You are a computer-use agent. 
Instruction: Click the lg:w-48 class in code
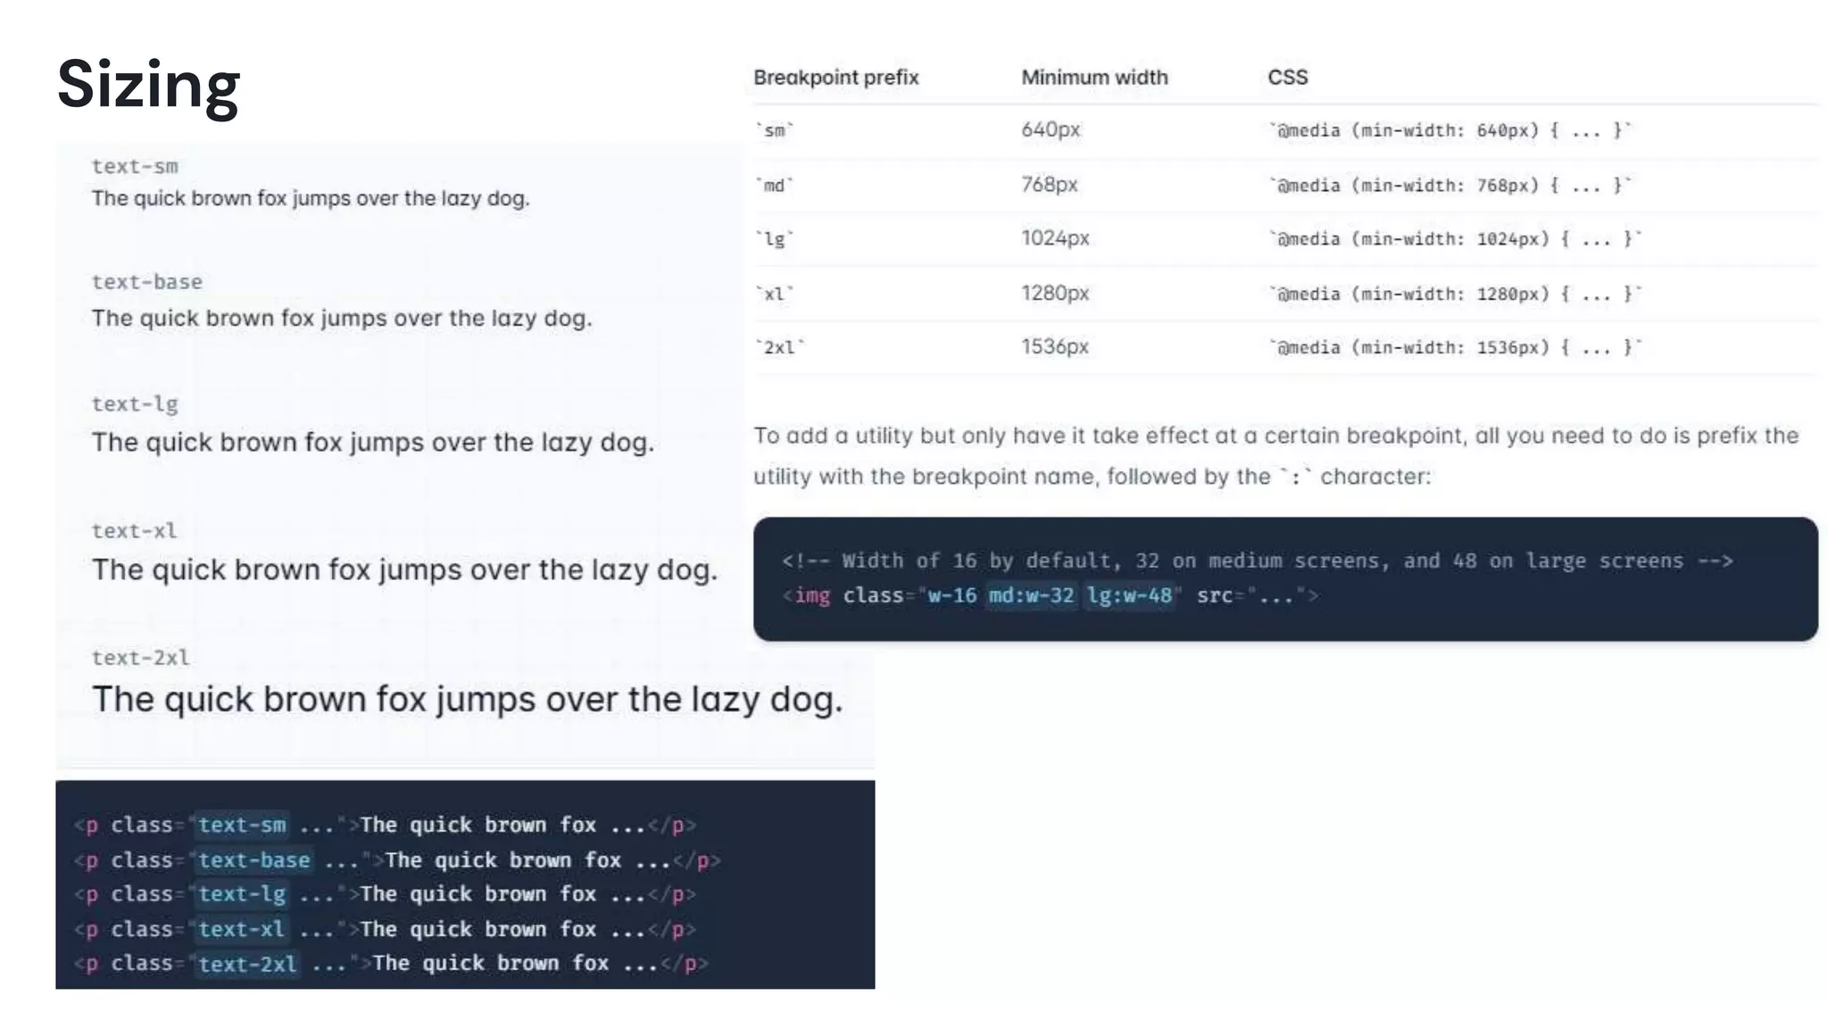tap(1129, 595)
